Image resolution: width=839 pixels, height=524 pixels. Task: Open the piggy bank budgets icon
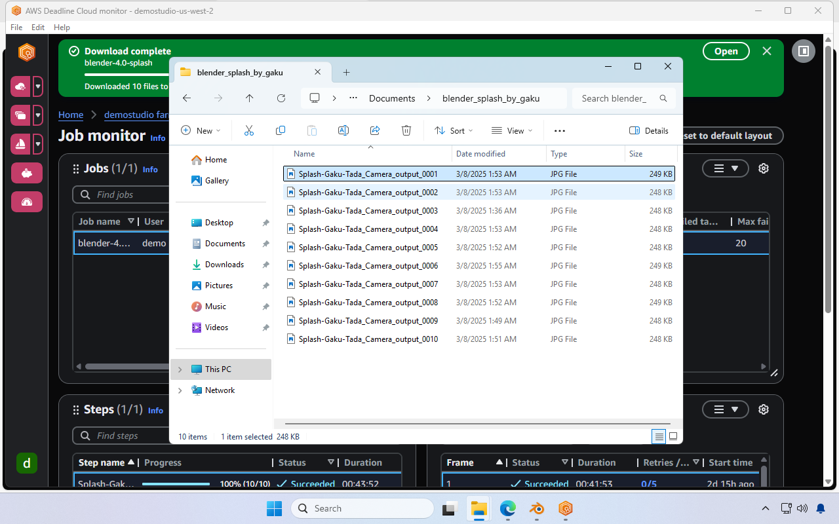coord(27,173)
